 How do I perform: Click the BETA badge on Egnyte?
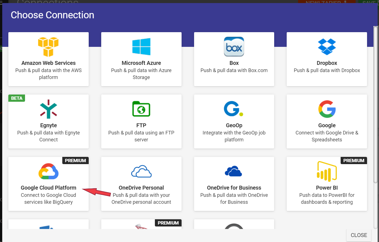tap(17, 98)
